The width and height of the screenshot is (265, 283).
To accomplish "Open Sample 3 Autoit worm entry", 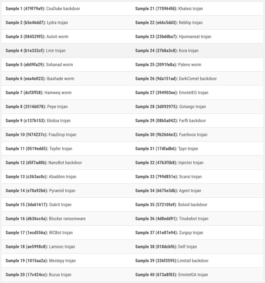I will coord(37,37).
